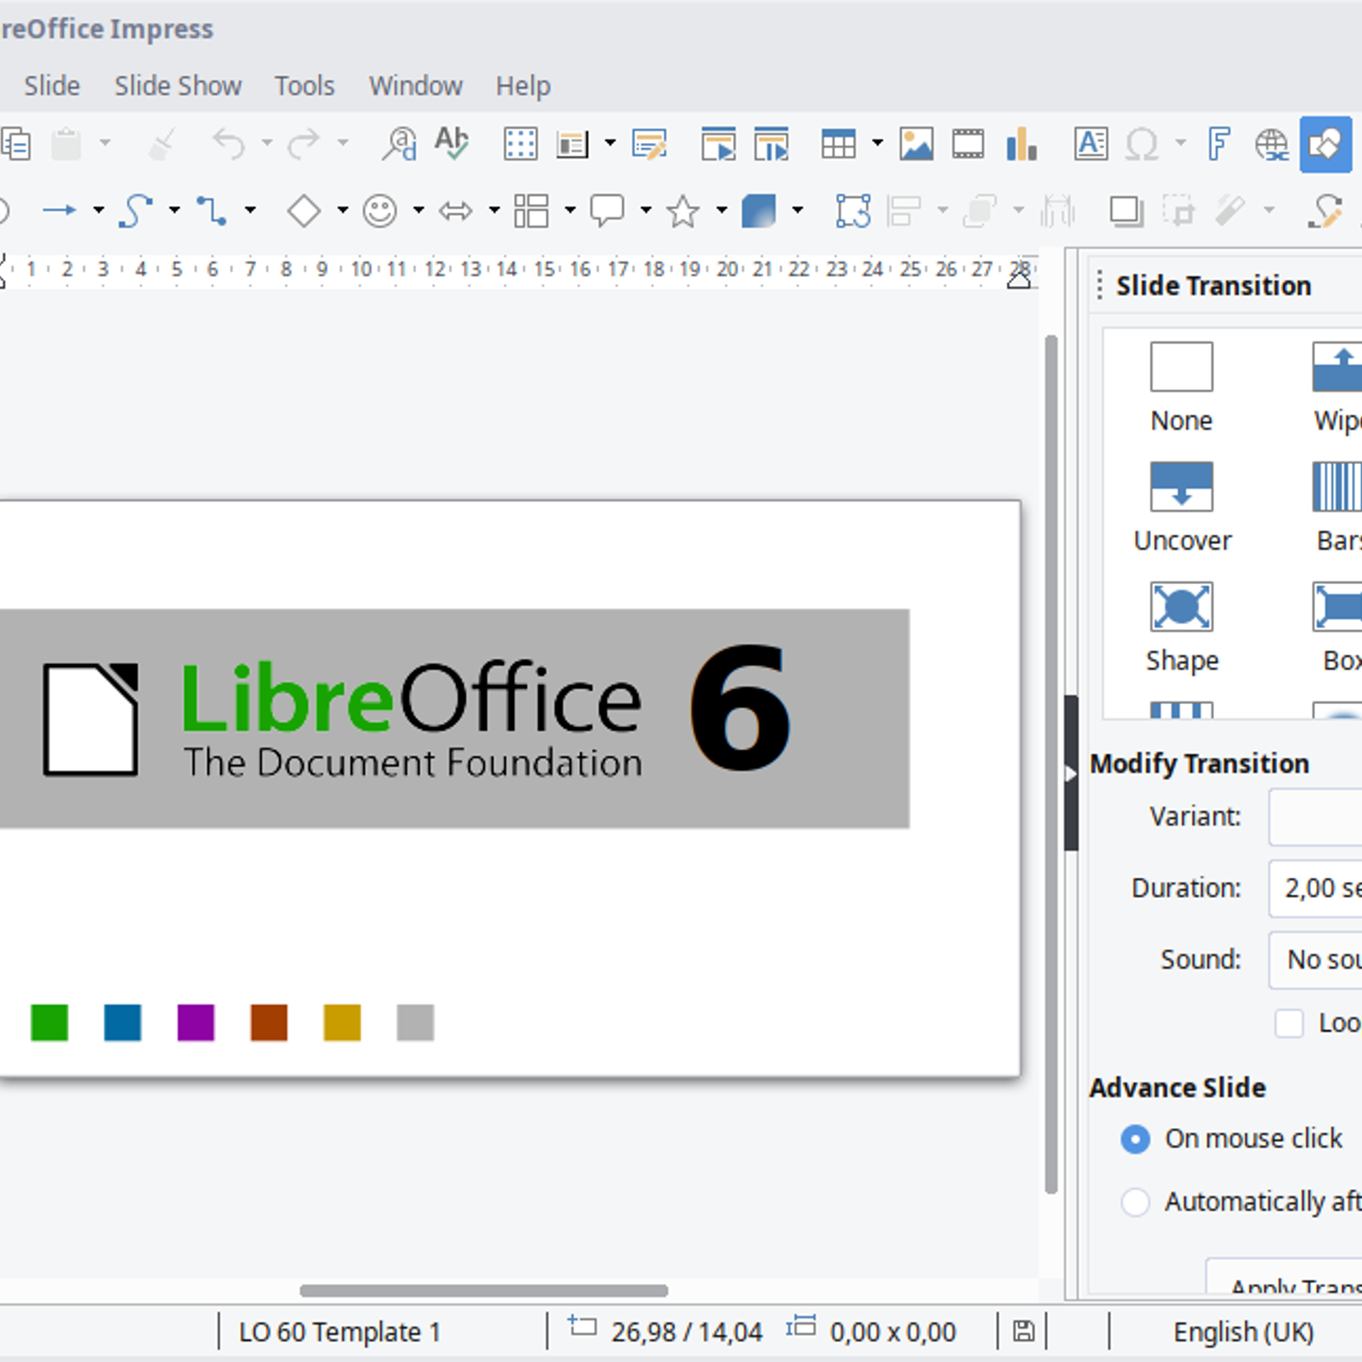Expand the line arrow styles dropdown
Viewport: 1362px width, 1362px height.
(99, 209)
